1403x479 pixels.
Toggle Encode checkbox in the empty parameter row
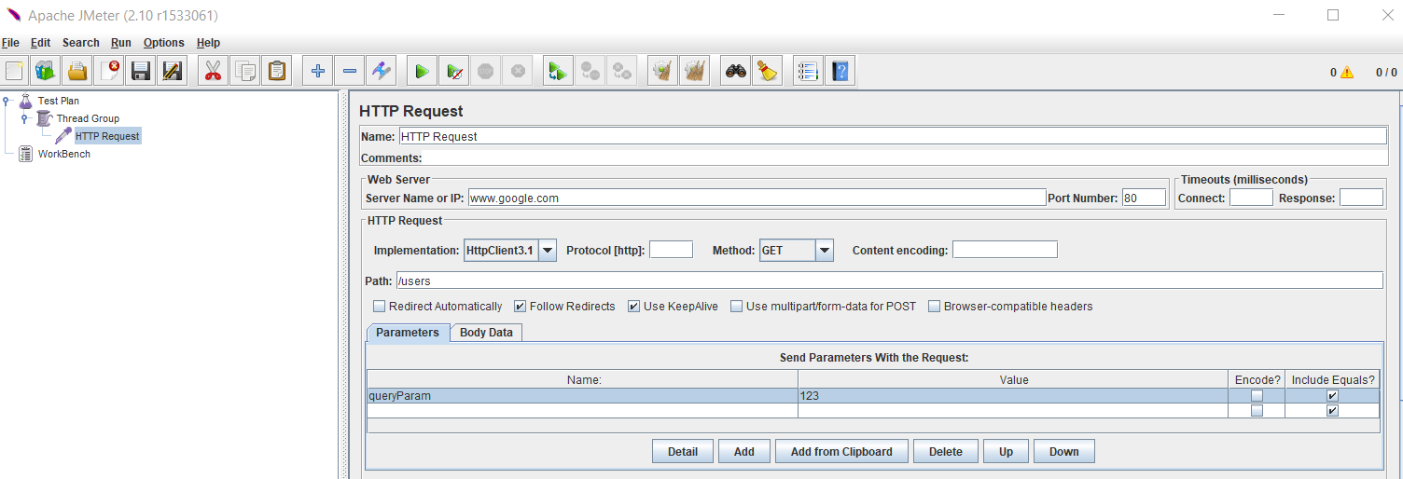pos(1257,411)
